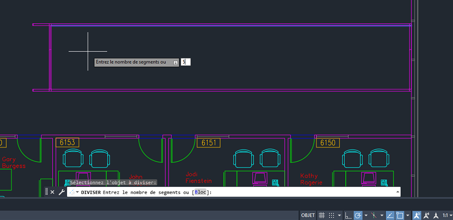Toggle the drawing grid display
Viewport: 453px width, 220px height.
pyautogui.click(x=321, y=215)
